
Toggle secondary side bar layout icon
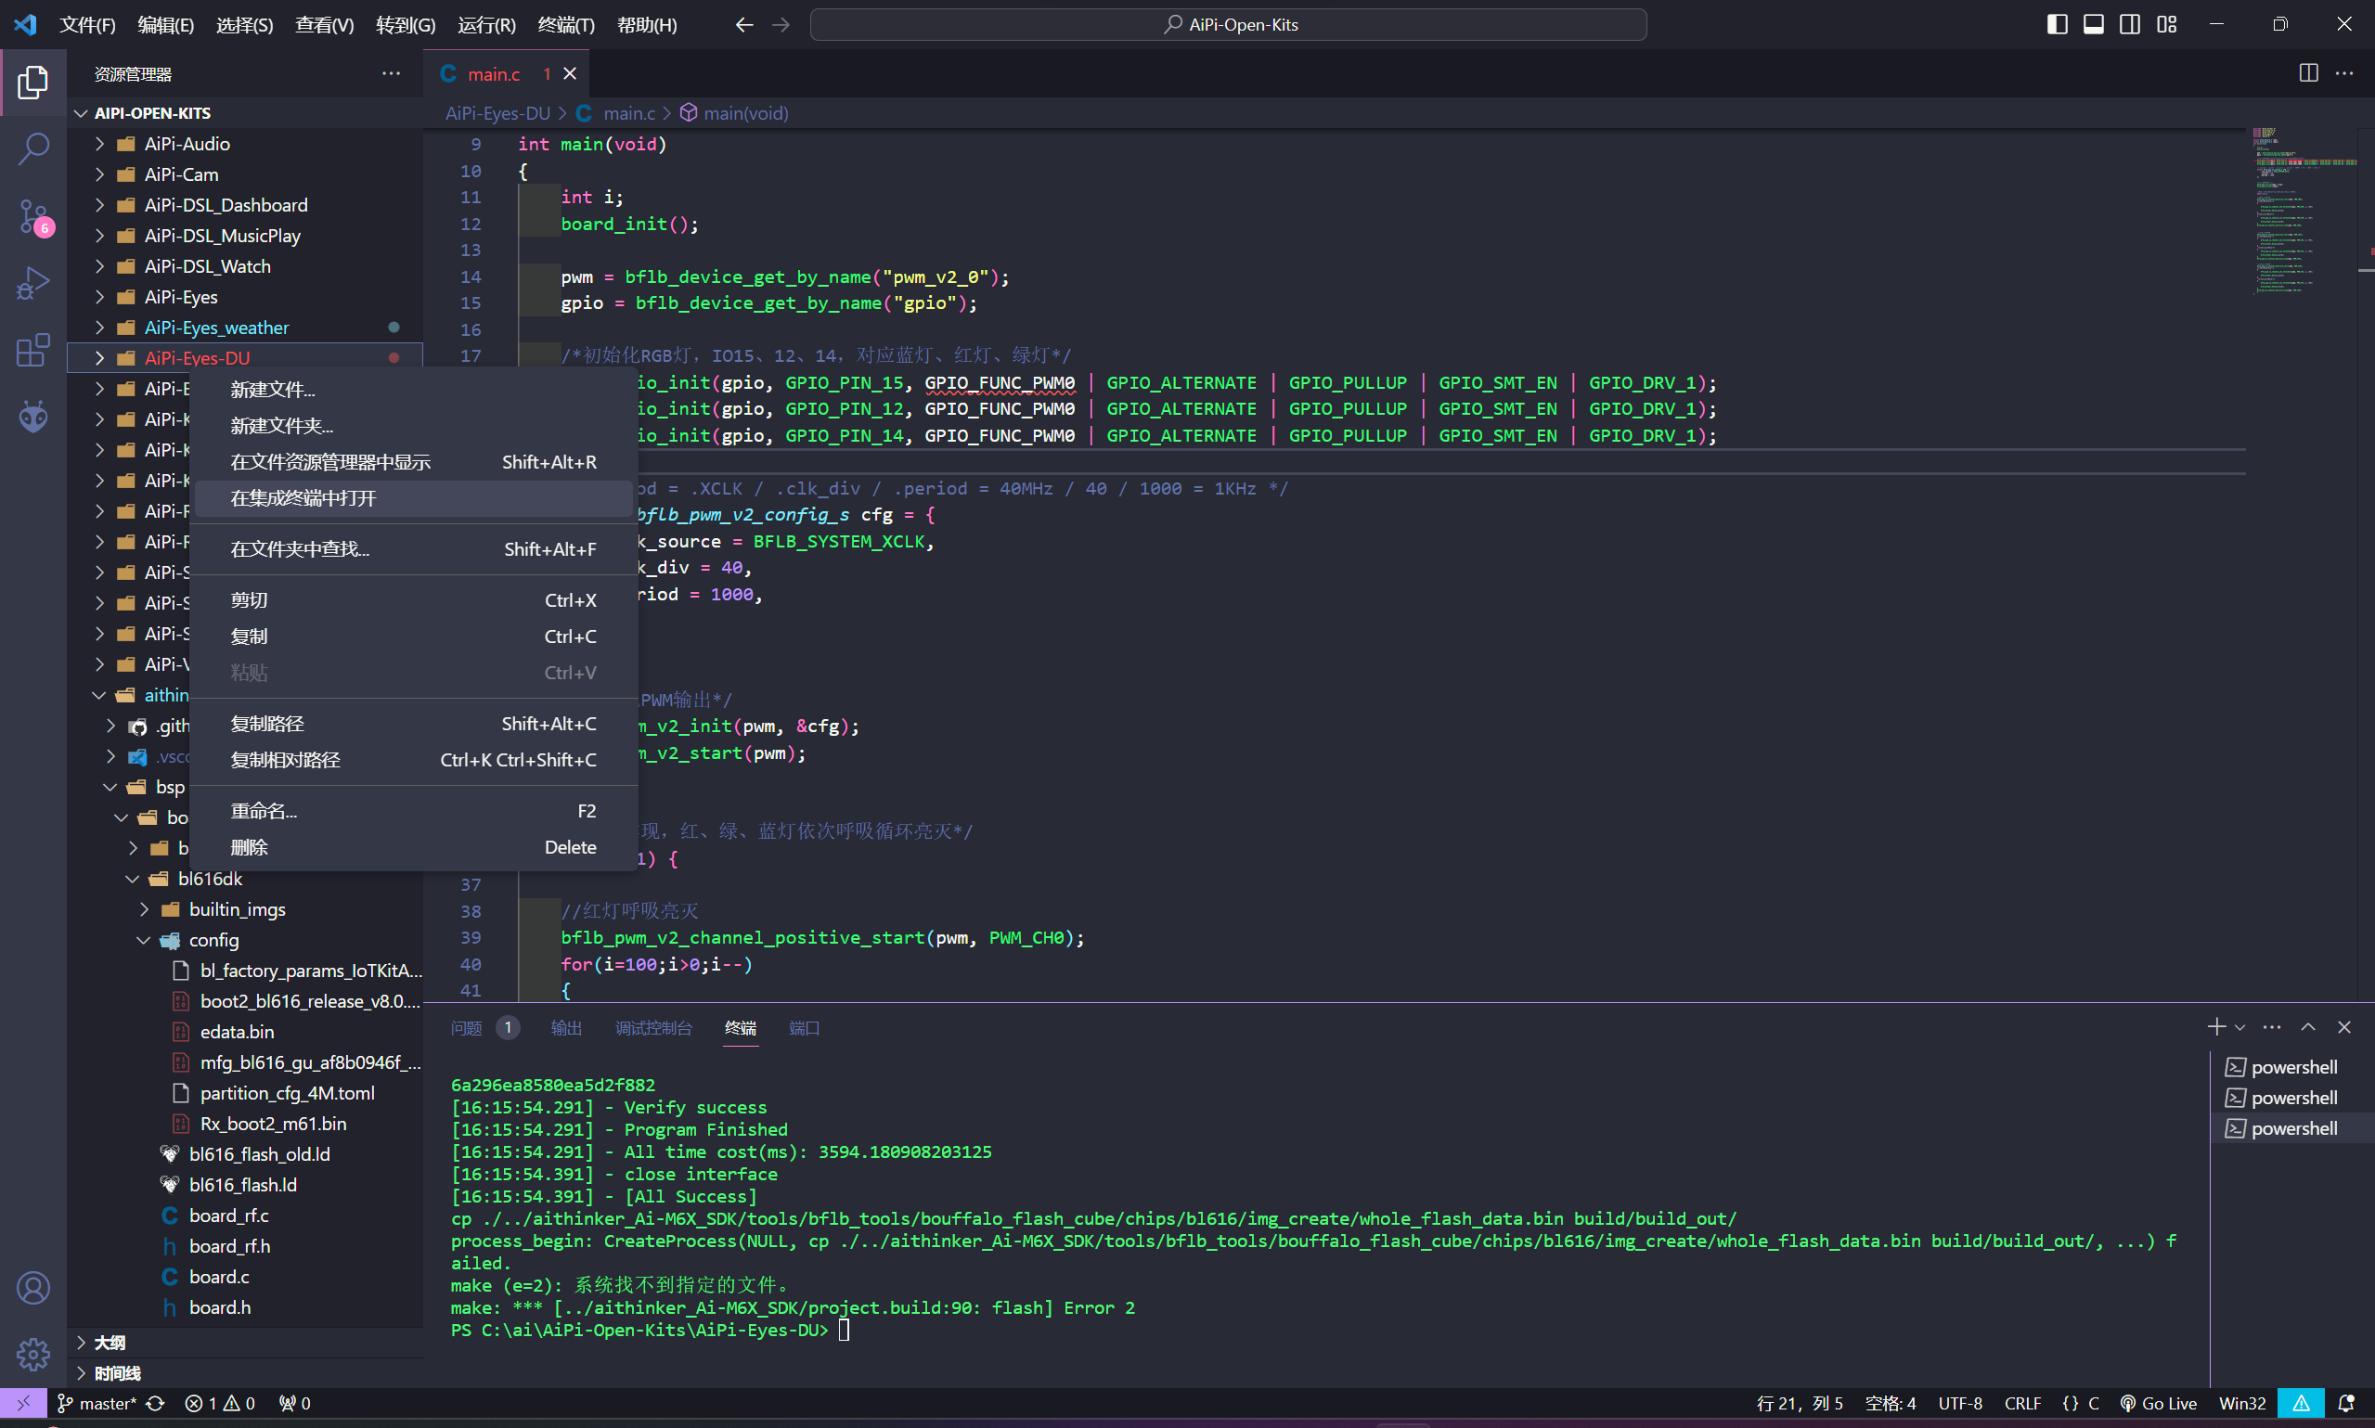[2130, 24]
